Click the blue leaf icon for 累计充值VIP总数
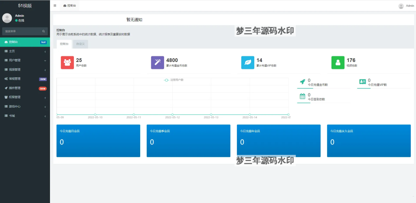This screenshot has width=416, height=203. [248, 63]
